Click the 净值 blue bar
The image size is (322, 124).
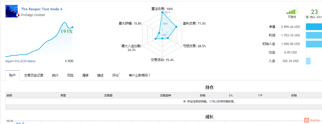(314, 27)
